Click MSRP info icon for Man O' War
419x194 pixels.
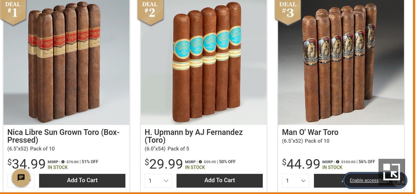[337, 162]
